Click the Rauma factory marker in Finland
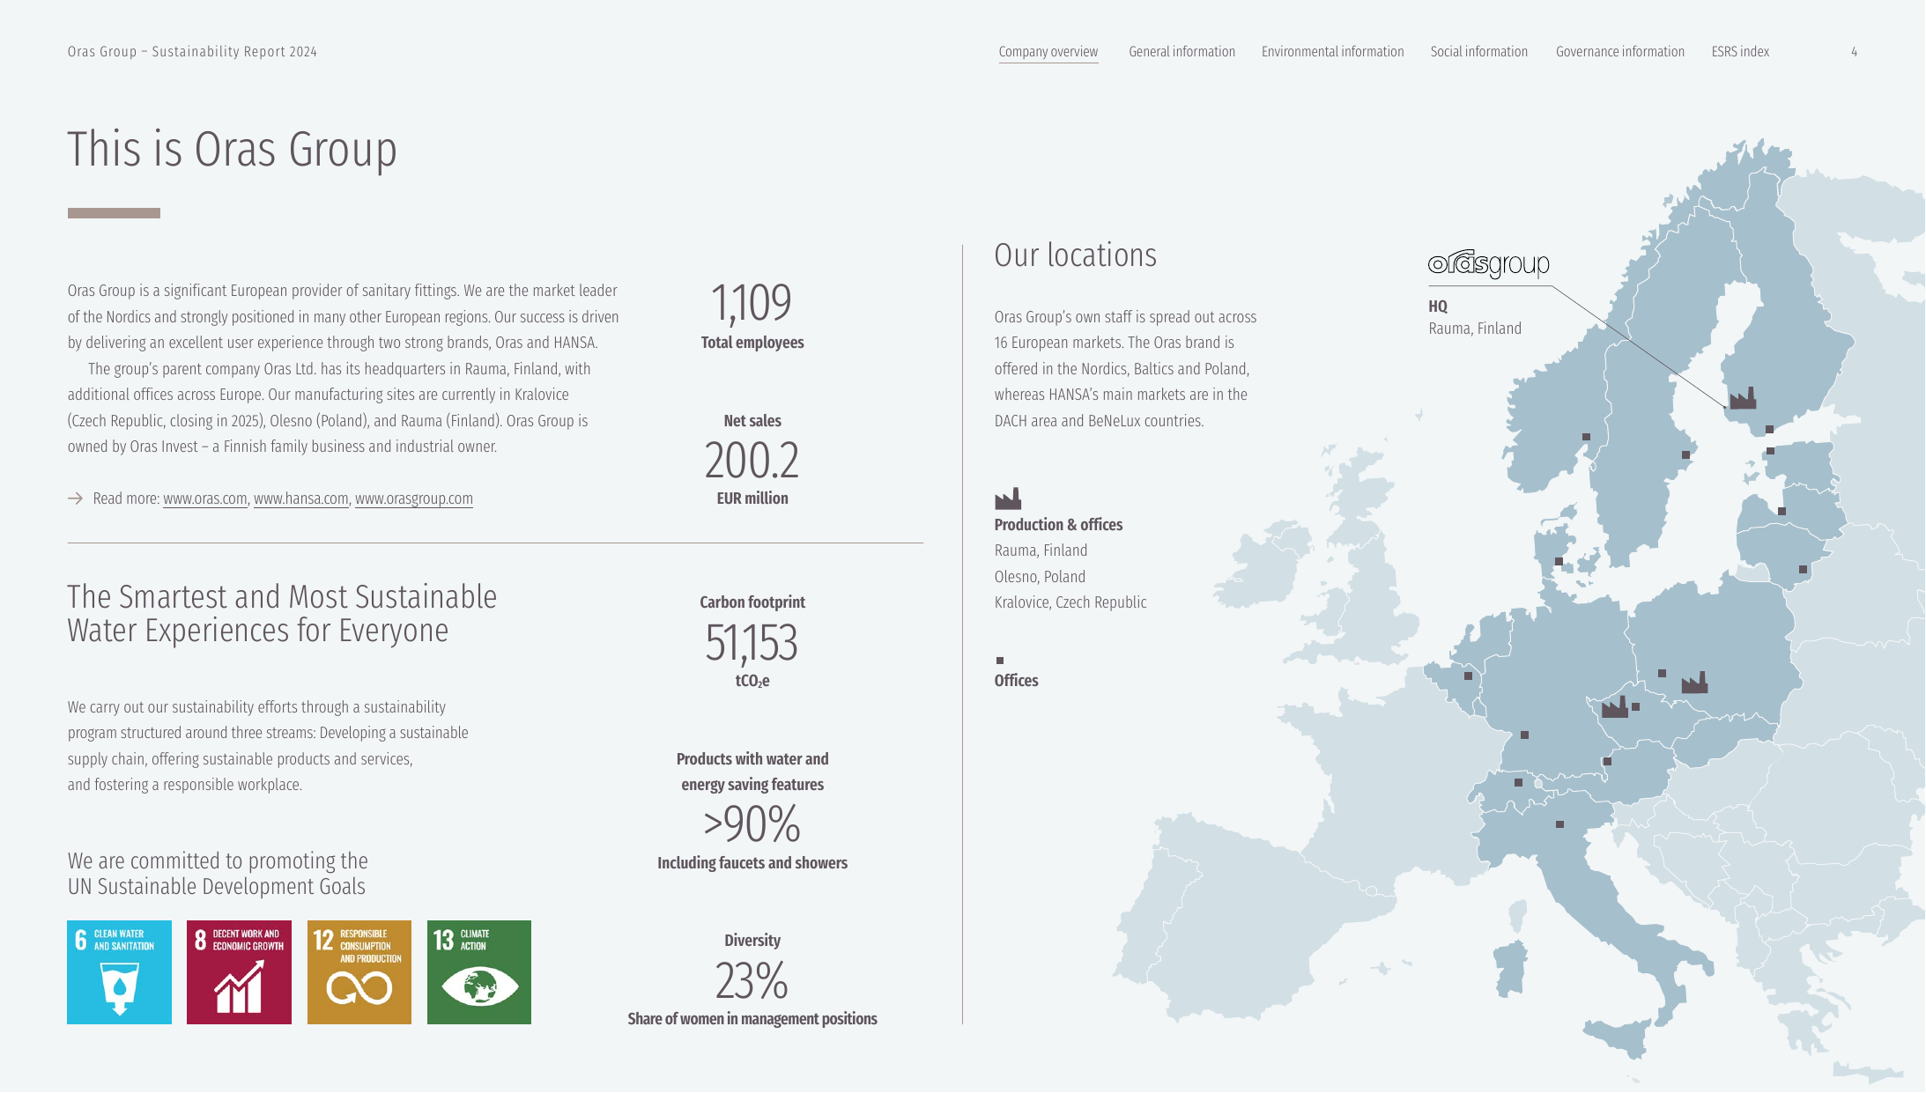This screenshot has width=1926, height=1093. point(1743,398)
